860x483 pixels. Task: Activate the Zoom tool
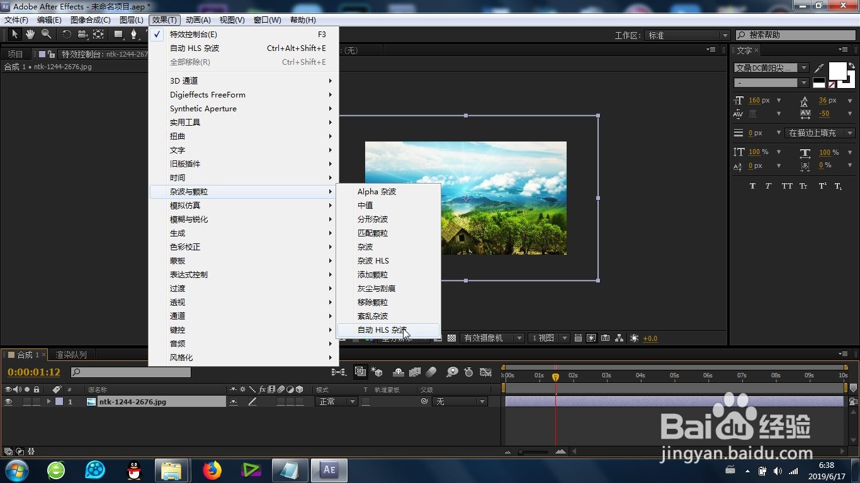click(x=45, y=35)
